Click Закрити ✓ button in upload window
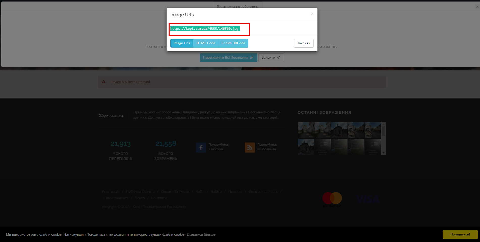 tap(271, 58)
